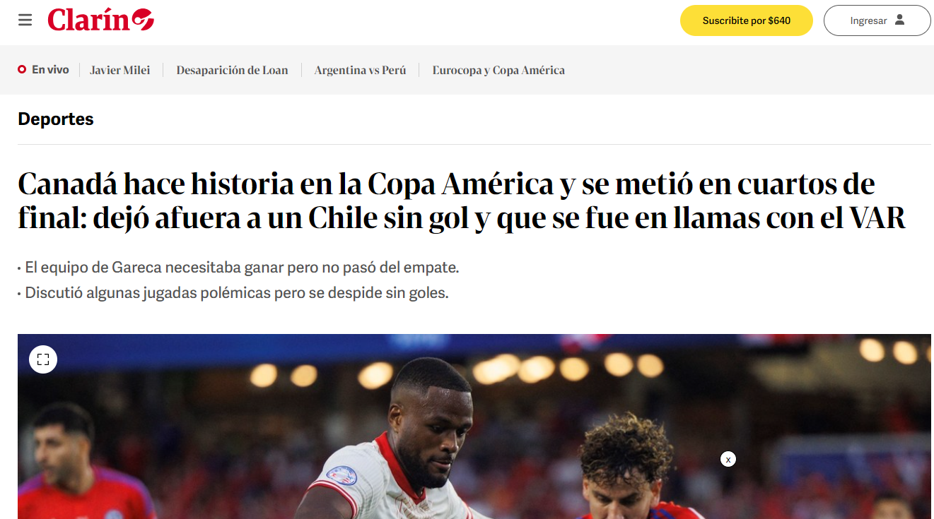Go to the Argentina vs Perú topic

click(x=360, y=70)
